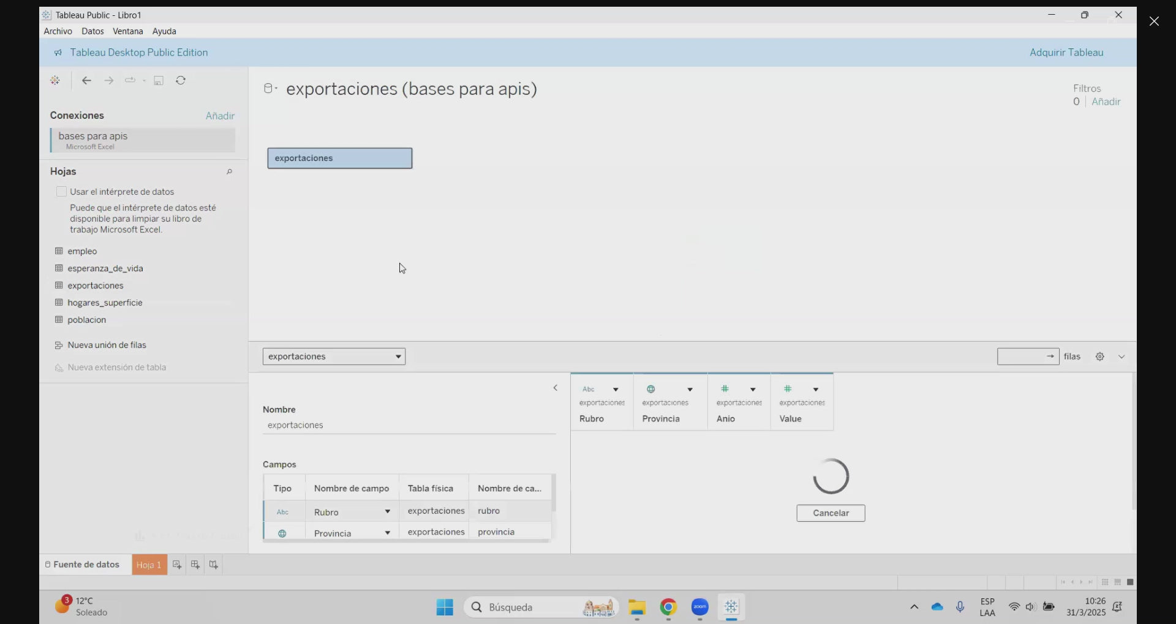Open the Tableau app in Windows taskbar
This screenshot has width=1176, height=624.
731,607
